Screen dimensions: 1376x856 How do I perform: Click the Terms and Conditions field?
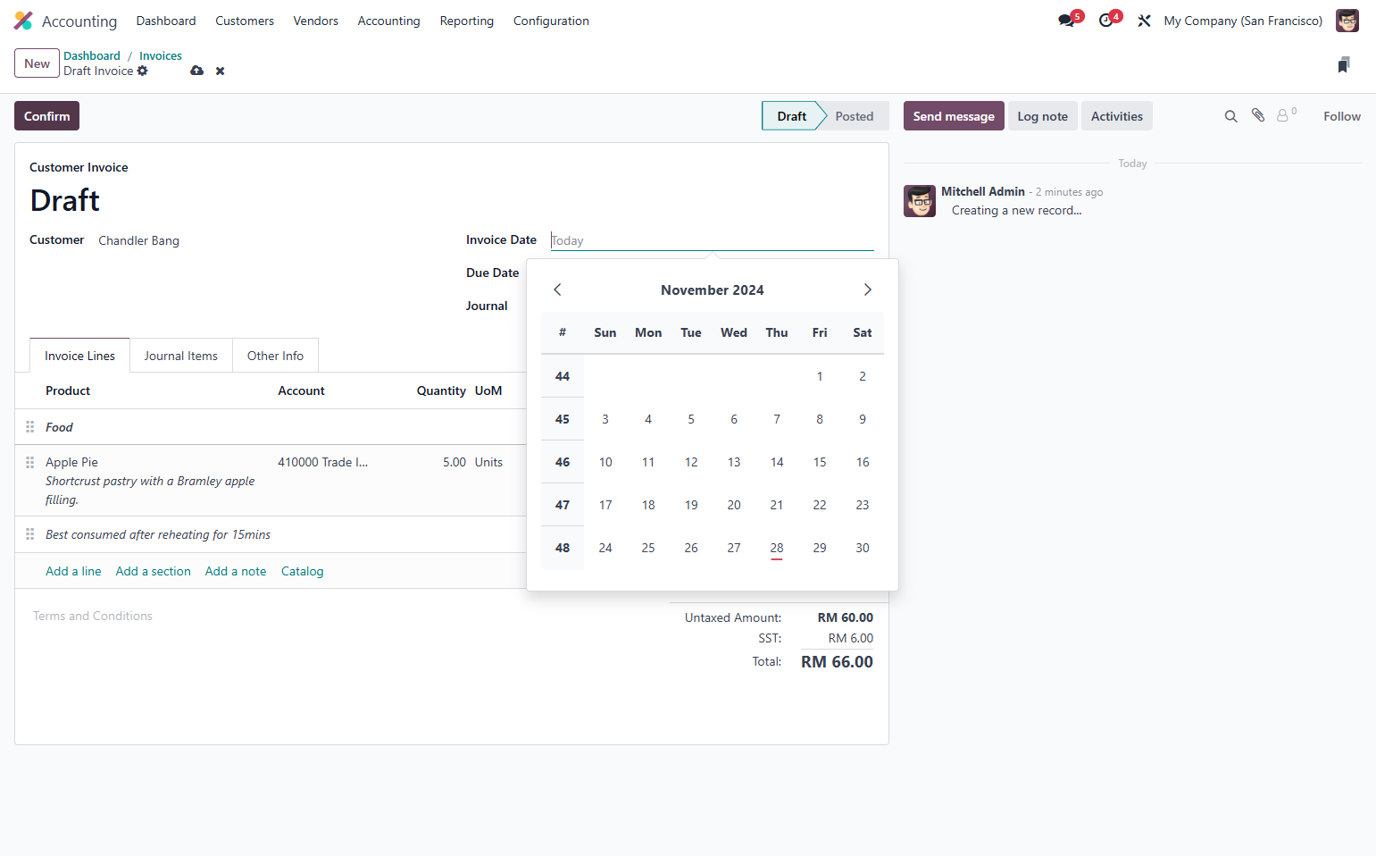93,616
